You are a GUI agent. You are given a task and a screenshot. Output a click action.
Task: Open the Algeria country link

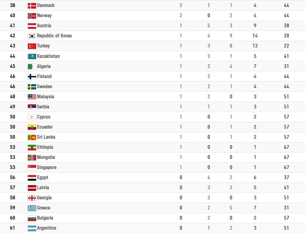click(44, 66)
